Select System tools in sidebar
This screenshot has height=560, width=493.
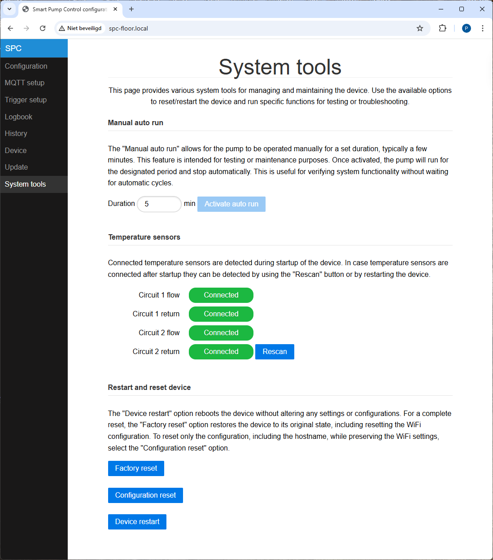coord(34,184)
